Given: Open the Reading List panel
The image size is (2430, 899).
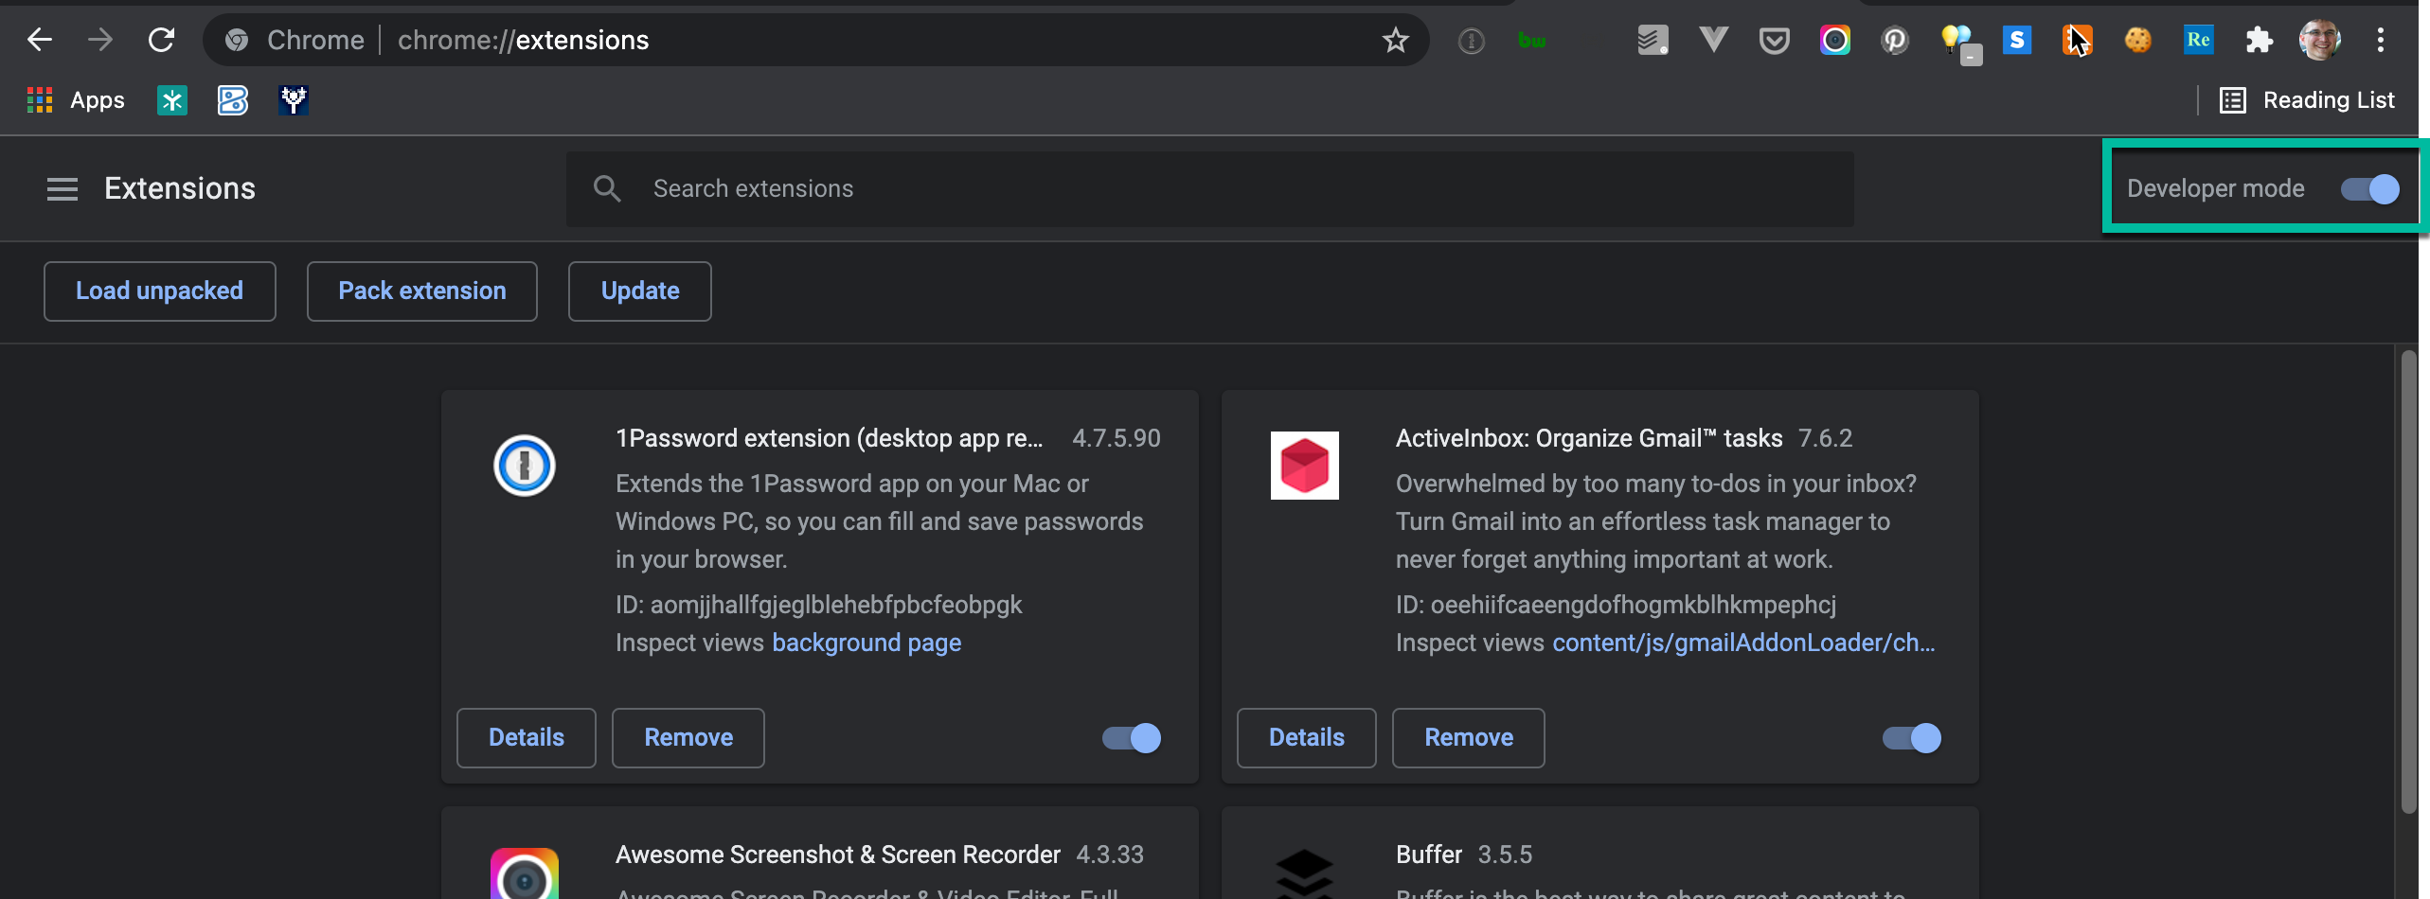Looking at the screenshot, I should coord(2308,100).
